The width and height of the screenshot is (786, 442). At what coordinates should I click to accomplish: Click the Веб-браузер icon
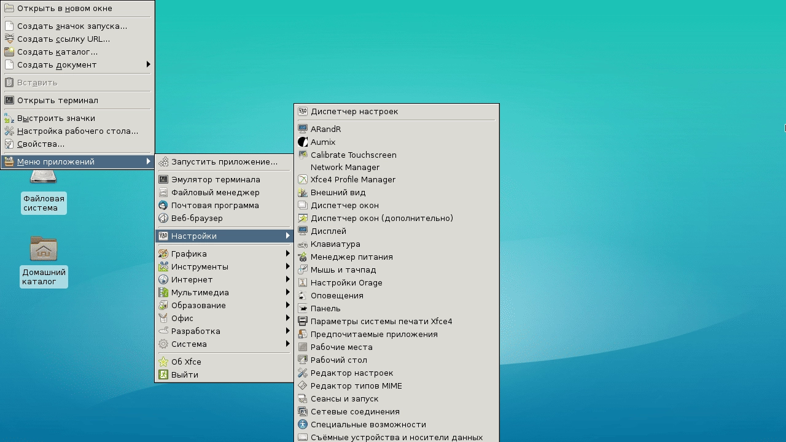(x=163, y=218)
